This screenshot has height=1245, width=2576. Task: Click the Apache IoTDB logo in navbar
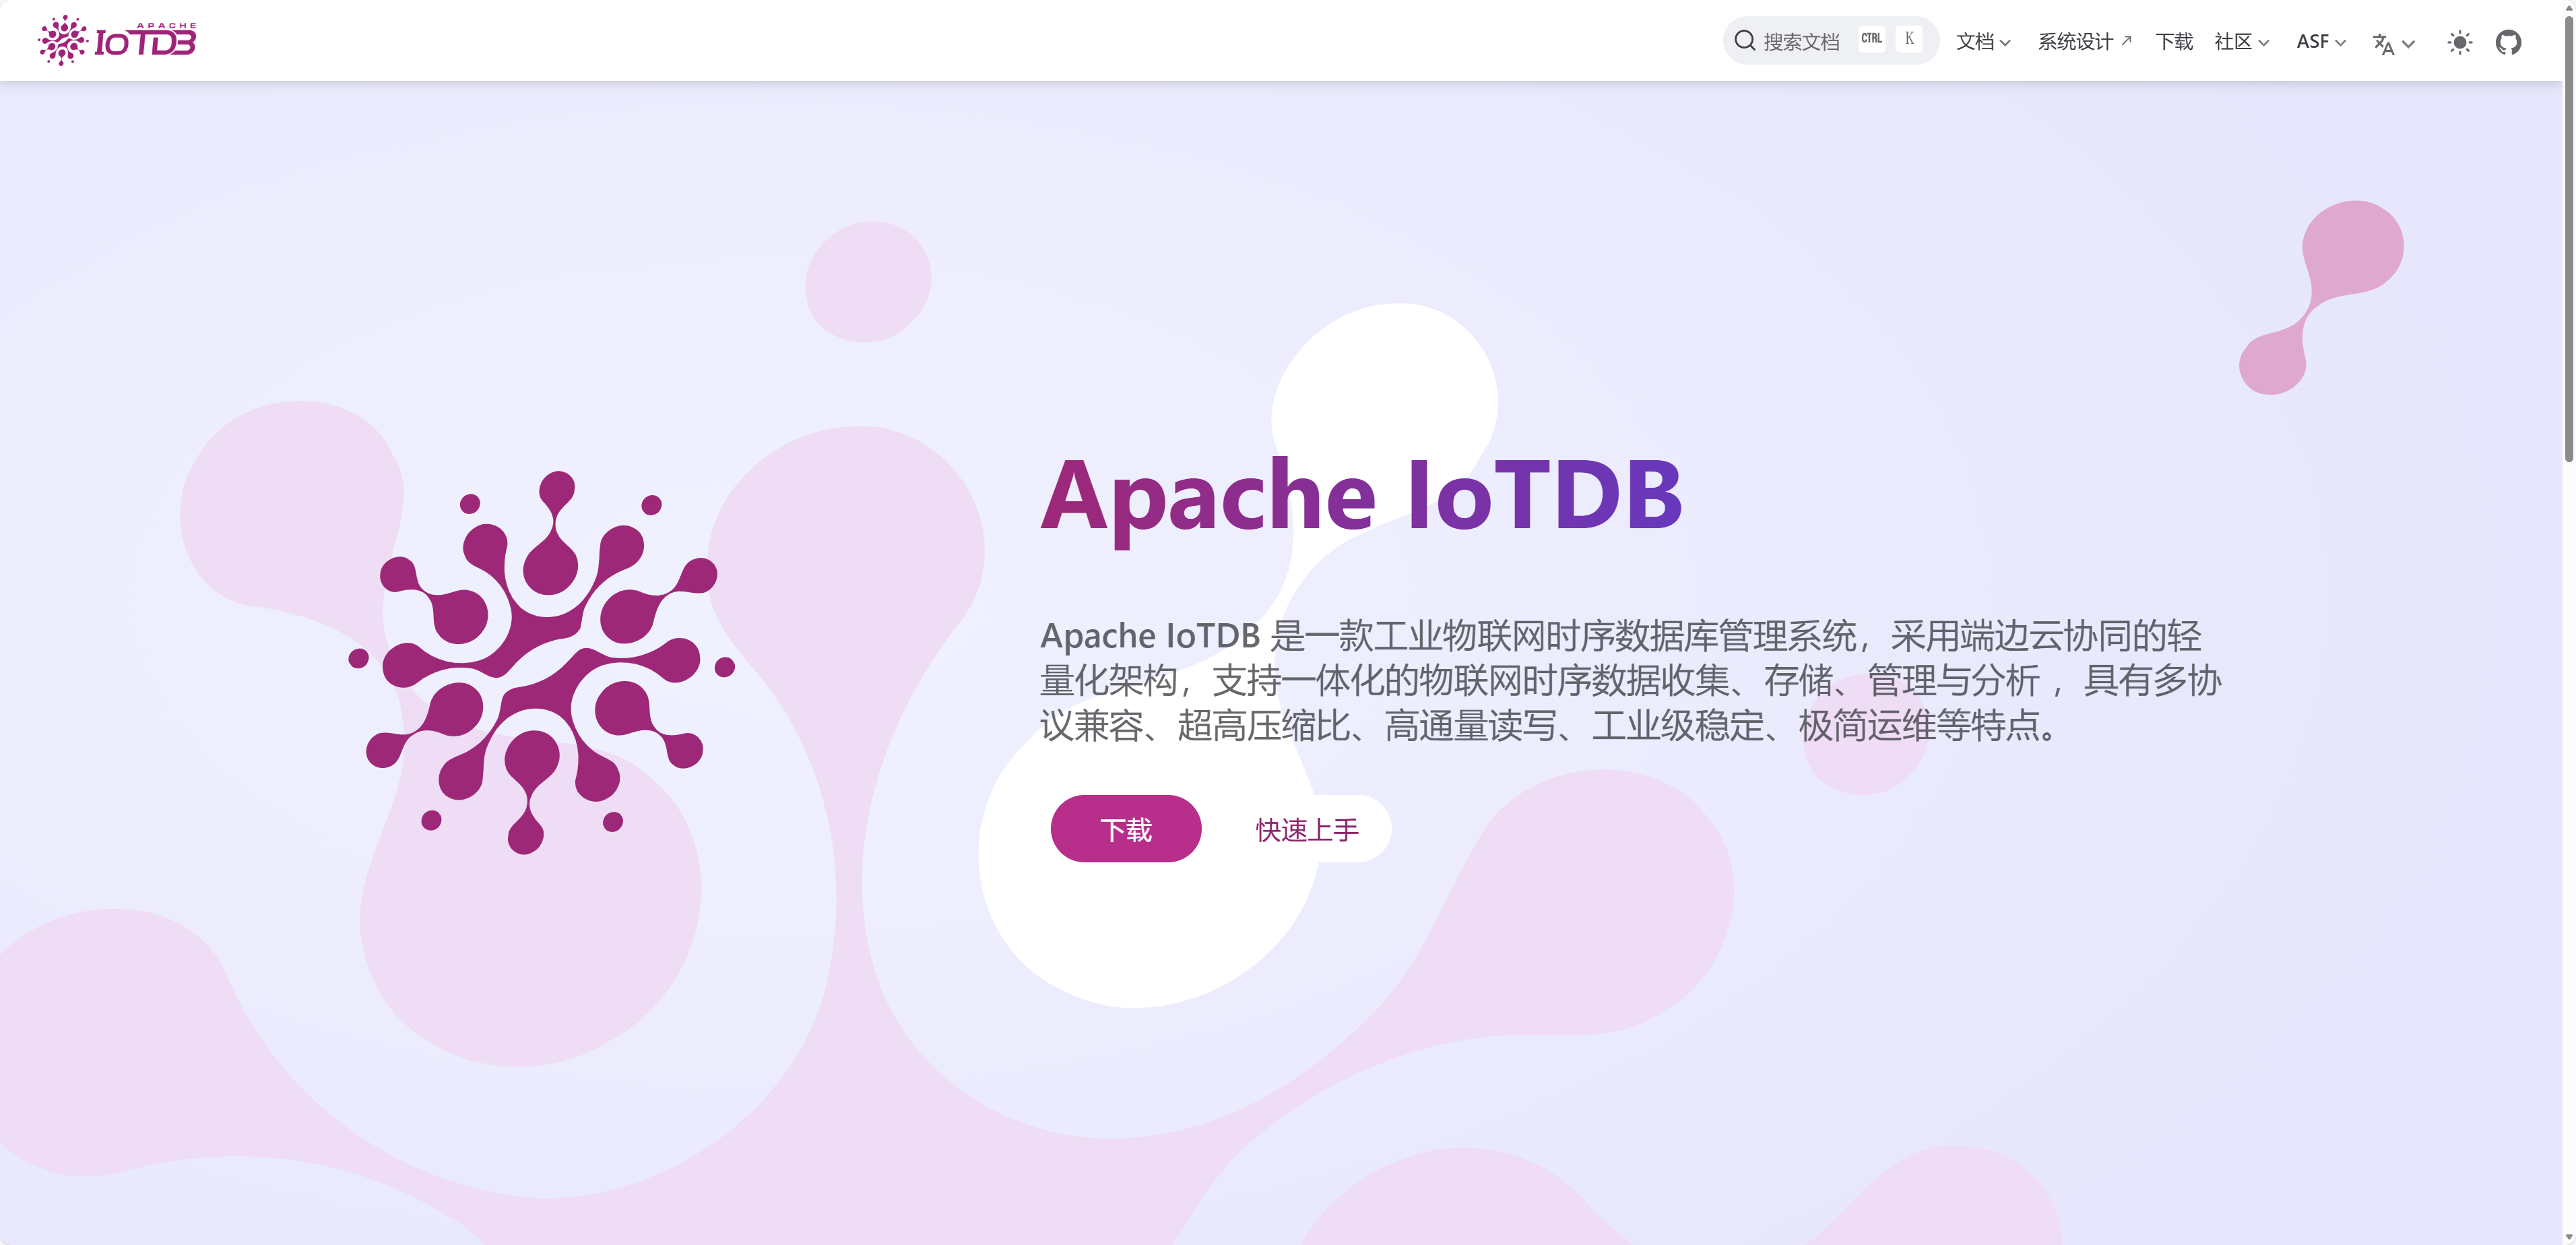click(x=117, y=40)
